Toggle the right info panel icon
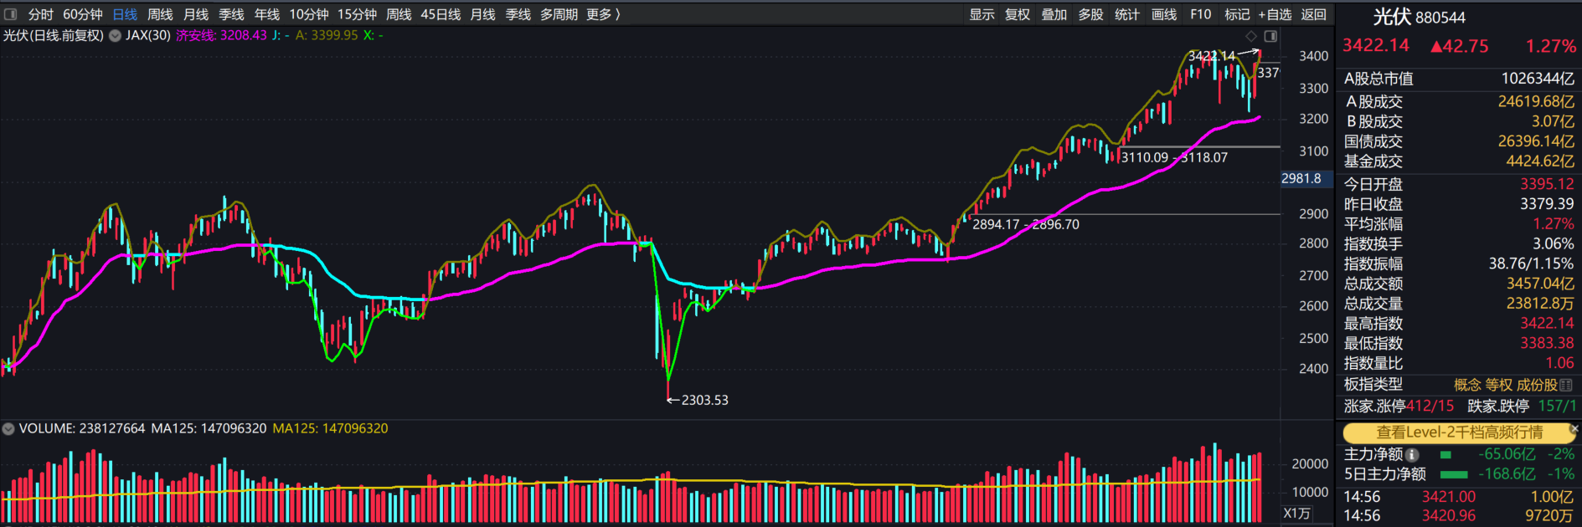 (1270, 36)
